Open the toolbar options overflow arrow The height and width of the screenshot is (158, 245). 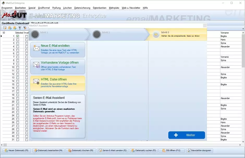click(243, 29)
